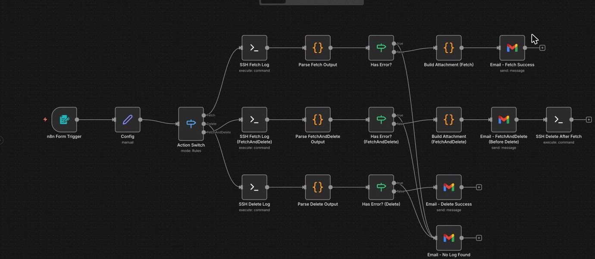Open SSH Delete After Fetch node

point(559,120)
